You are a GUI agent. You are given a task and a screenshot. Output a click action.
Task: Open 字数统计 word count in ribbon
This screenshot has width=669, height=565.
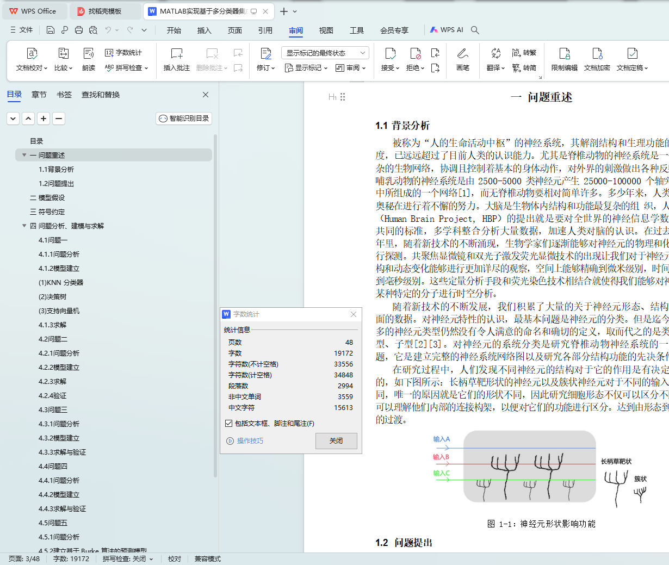coord(123,53)
